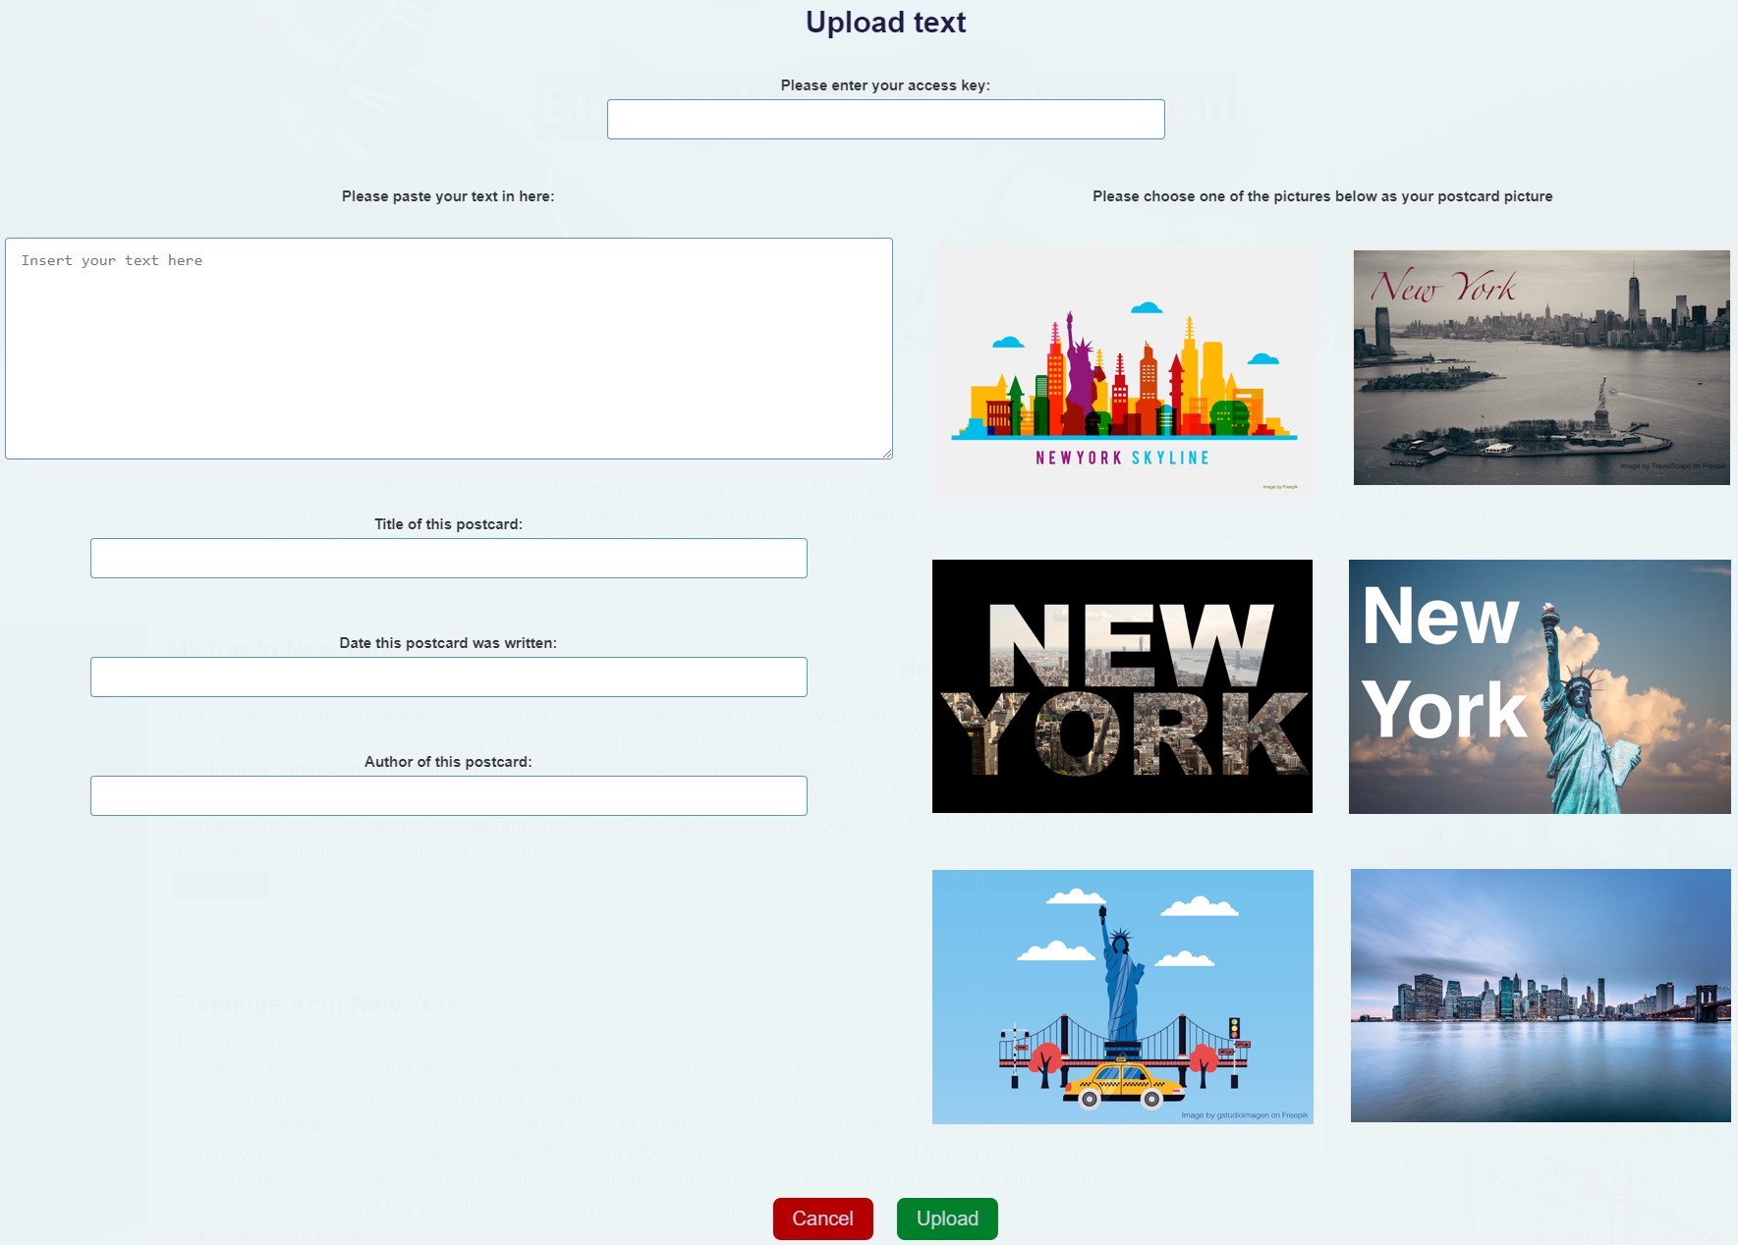Image resolution: width=1738 pixels, height=1245 pixels.
Task: Click the 'Author of this postcard' label
Action: click(x=448, y=762)
